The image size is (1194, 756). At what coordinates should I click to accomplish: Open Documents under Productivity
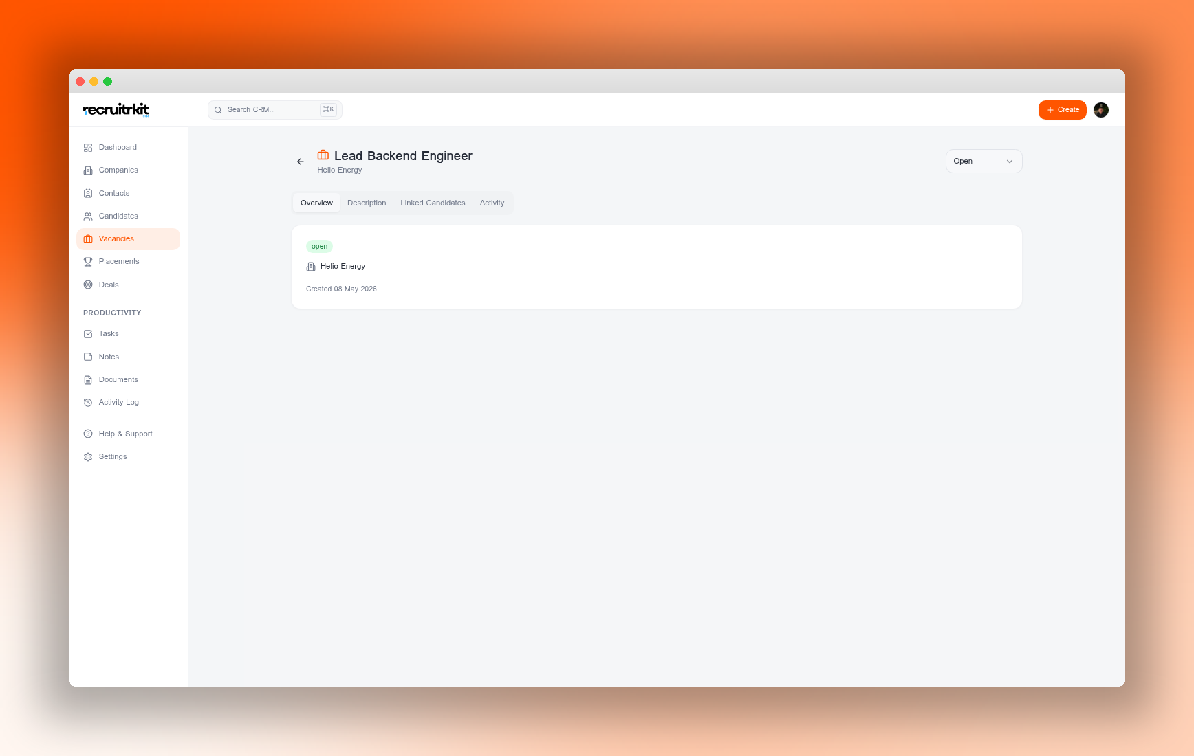[x=128, y=380]
